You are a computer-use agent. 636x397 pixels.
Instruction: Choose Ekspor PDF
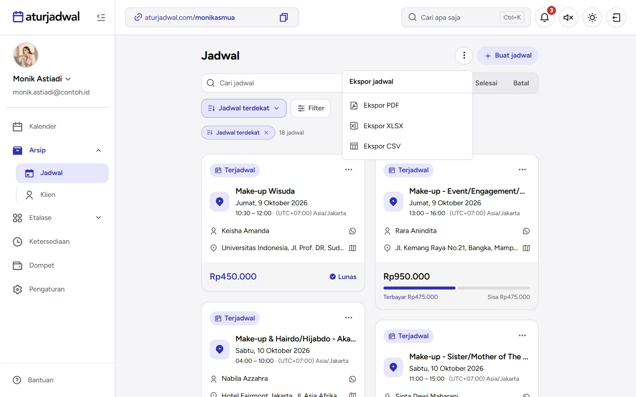(407, 106)
